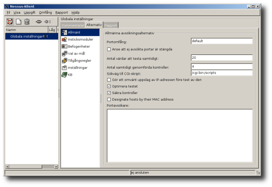272x187 pixels.
Task: Click the Låg column header
Action: (52, 30)
